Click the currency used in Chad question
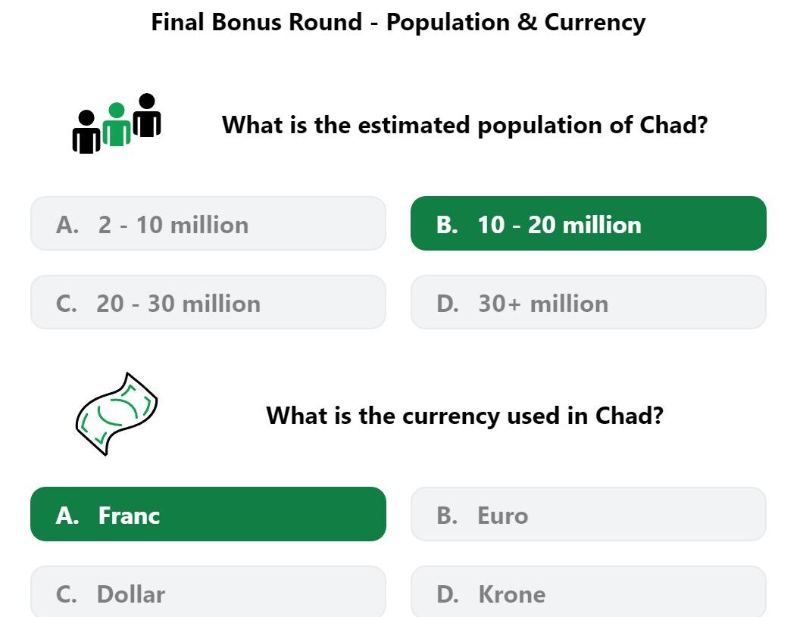This screenshot has width=803, height=617. click(464, 416)
